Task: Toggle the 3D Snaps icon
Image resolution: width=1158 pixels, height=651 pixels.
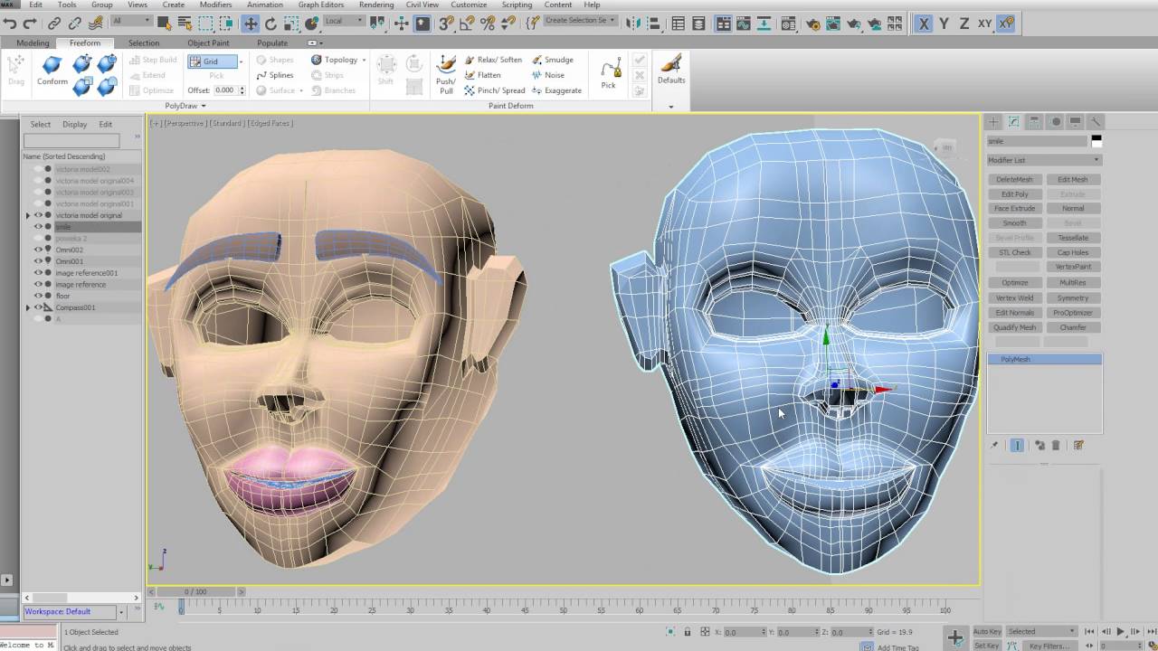Action: 446,24
